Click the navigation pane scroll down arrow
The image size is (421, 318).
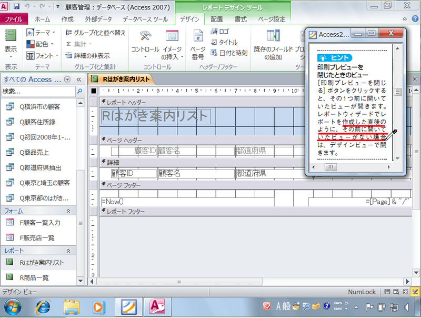point(81,281)
